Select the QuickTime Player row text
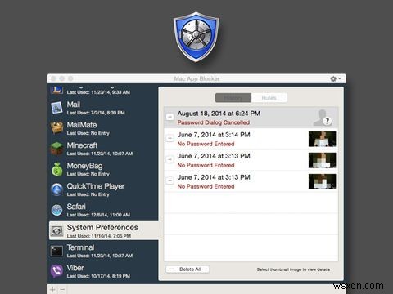Screen dimensions: 393x294 (x=96, y=189)
